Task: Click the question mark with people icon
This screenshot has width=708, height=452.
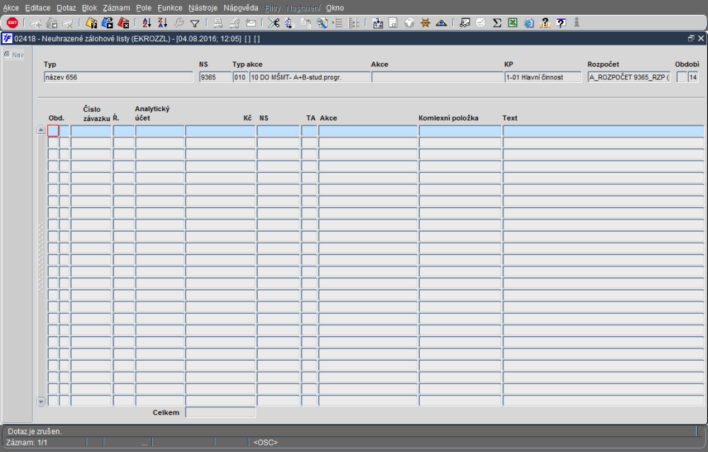Action: pos(544,23)
